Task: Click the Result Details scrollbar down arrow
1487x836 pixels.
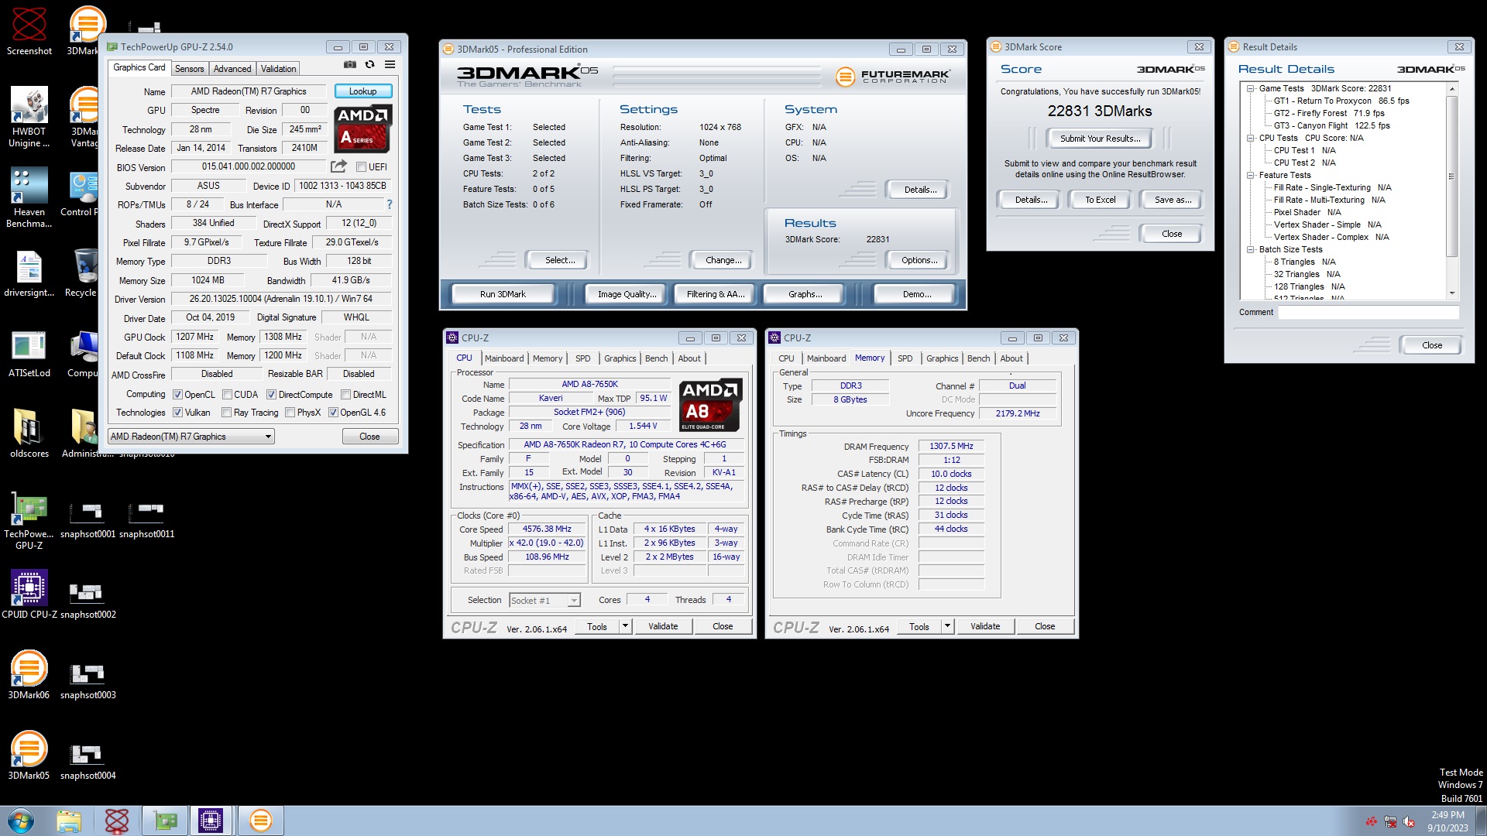Action: pyautogui.click(x=1452, y=293)
